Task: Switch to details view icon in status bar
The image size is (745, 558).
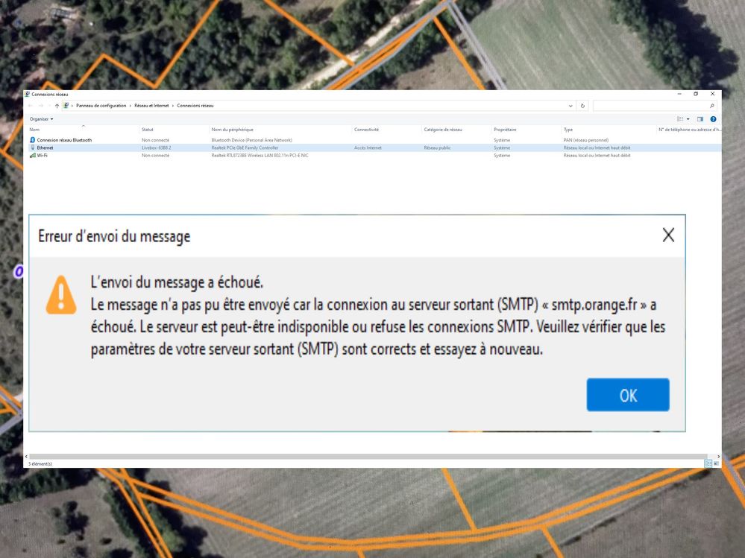Action: tap(708, 463)
